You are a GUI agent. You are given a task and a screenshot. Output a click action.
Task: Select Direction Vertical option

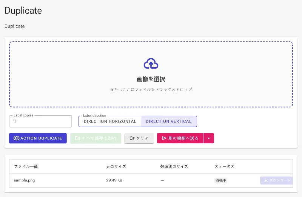click(x=169, y=121)
